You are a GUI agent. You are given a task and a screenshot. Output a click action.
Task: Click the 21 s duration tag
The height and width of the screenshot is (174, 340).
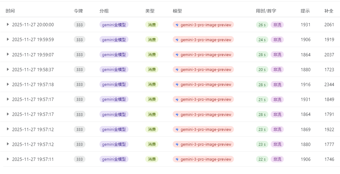click(262, 100)
